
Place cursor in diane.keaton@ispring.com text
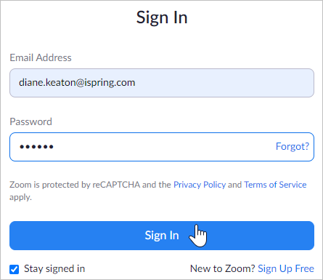click(77, 83)
